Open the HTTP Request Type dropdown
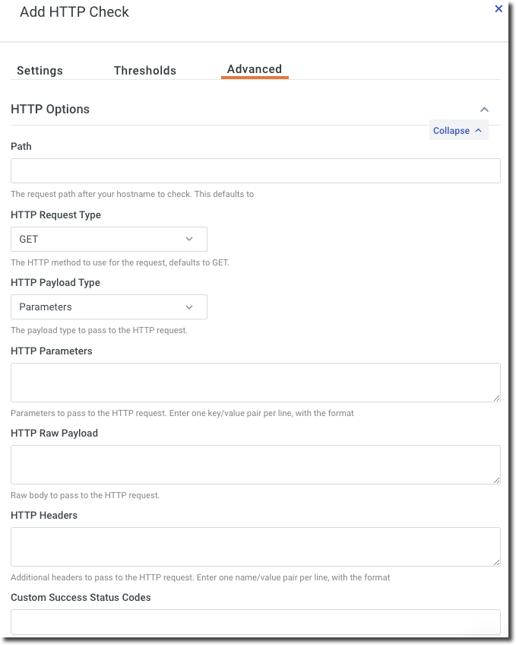 point(109,239)
